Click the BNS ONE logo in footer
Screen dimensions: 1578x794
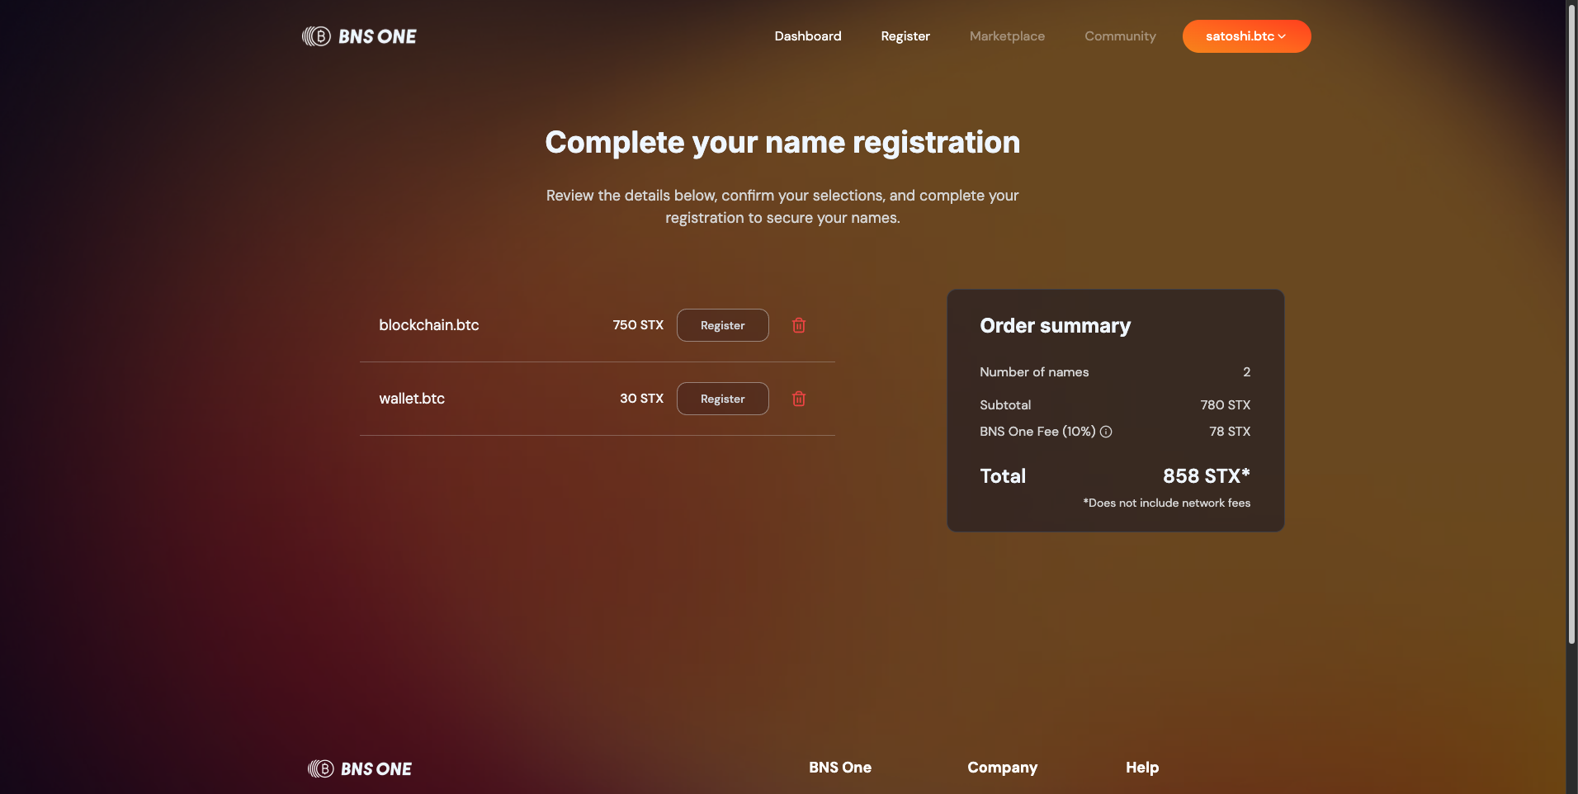360,768
